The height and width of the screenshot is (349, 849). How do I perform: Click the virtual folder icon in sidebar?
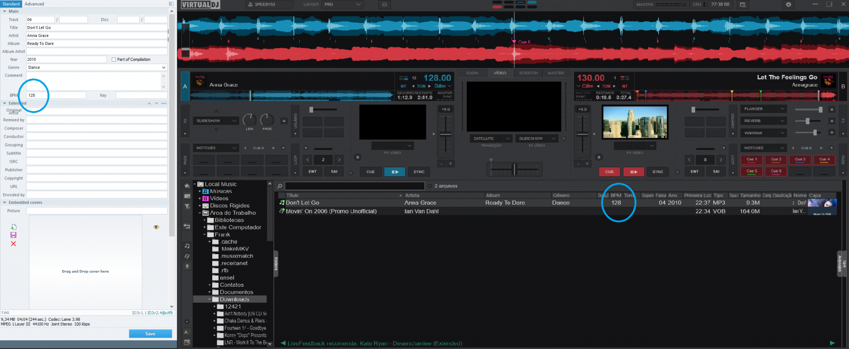tap(187, 196)
